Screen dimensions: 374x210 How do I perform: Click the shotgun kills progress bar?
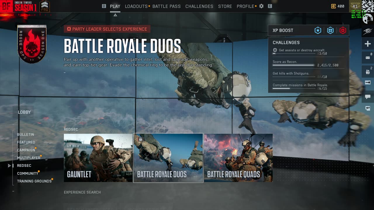click(x=294, y=77)
